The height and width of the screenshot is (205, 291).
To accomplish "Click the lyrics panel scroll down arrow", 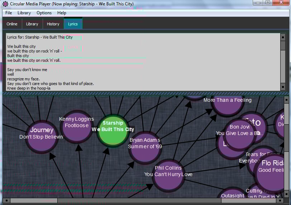I will (283, 87).
